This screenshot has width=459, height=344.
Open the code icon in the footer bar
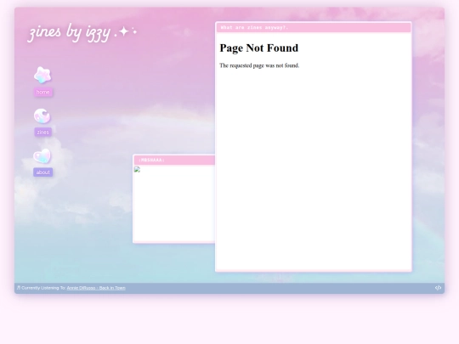coord(438,288)
